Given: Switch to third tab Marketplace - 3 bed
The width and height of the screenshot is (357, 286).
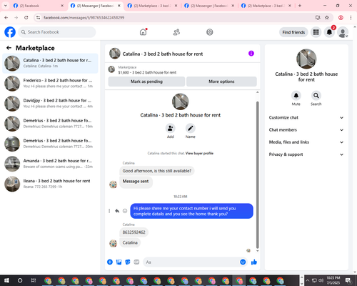Looking at the screenshot, I should 152,6.
